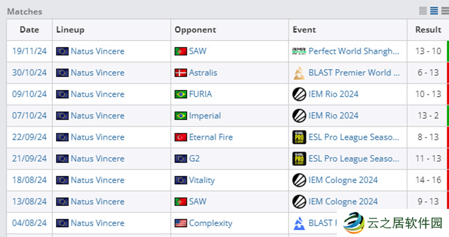Click the Brazilian flag next to Imperial
This screenshot has height=237, width=449.
tap(181, 116)
